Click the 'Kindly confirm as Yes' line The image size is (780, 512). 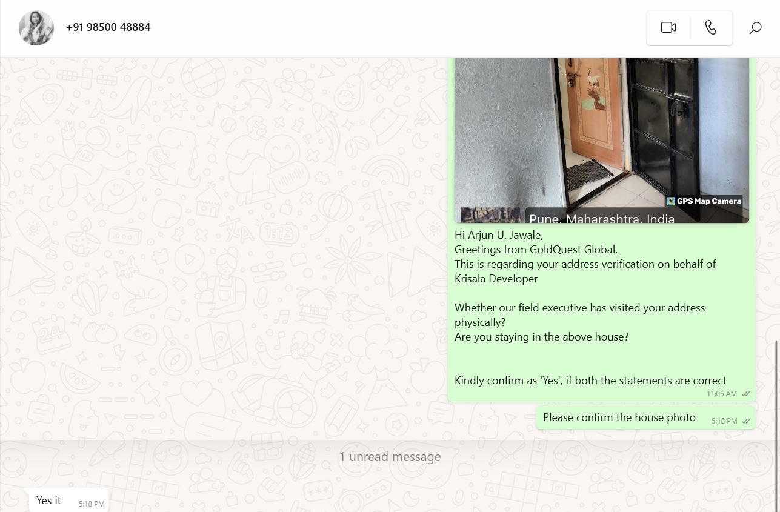pos(590,381)
